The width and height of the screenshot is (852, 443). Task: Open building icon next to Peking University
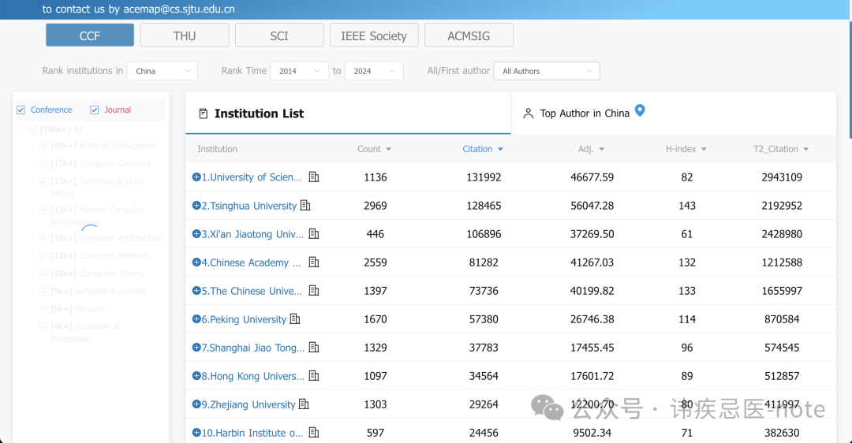pyautogui.click(x=294, y=318)
